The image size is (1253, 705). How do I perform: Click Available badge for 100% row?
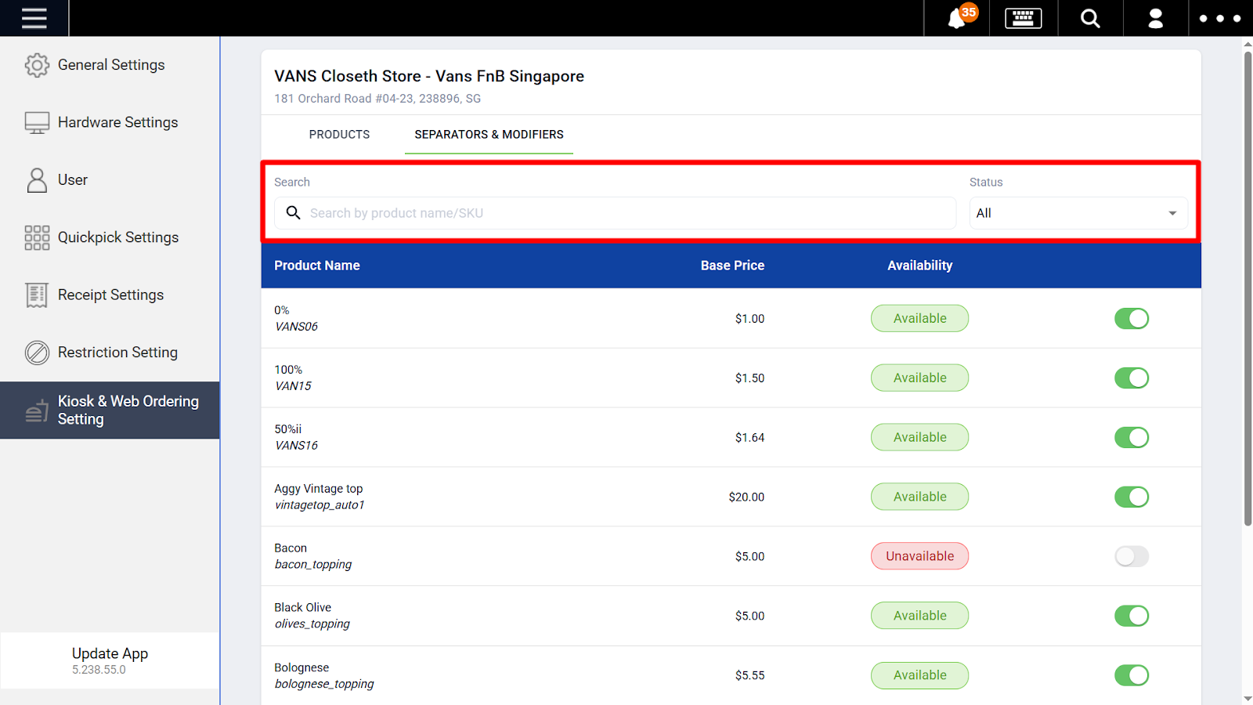(919, 378)
